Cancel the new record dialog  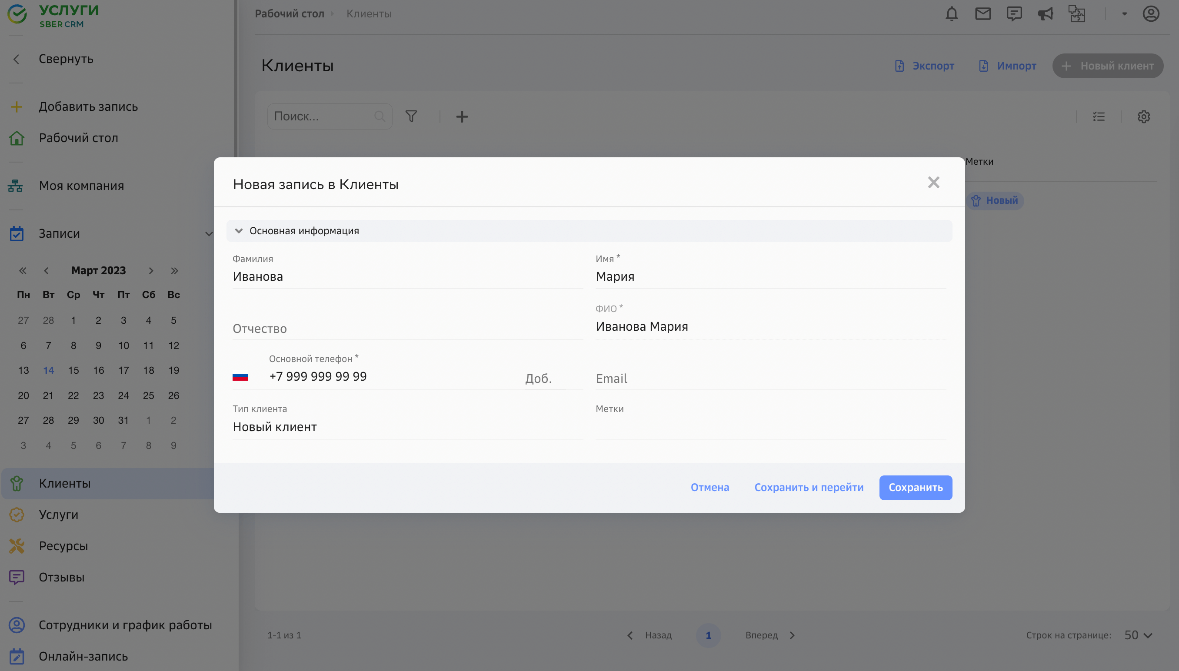(x=709, y=487)
